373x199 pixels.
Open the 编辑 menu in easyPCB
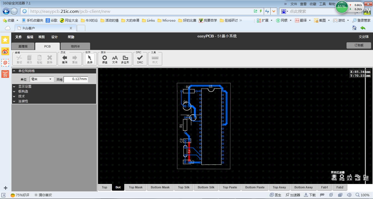(x=30, y=37)
